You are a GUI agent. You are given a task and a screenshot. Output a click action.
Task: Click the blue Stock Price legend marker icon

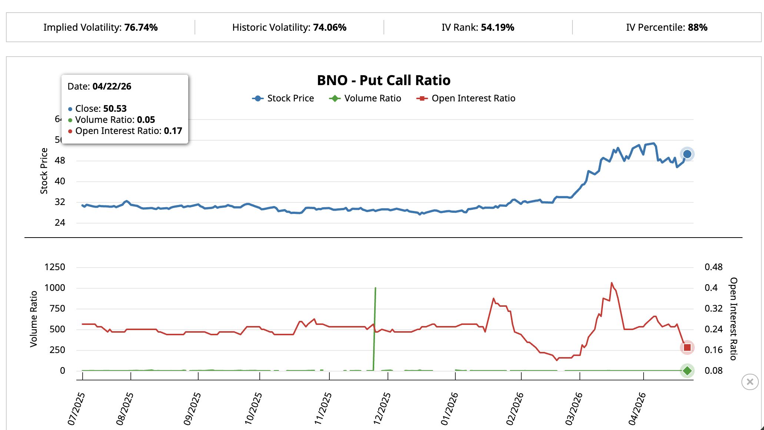pos(257,98)
